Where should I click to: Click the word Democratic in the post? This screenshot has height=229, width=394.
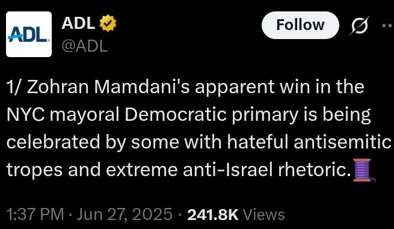tap(176, 115)
